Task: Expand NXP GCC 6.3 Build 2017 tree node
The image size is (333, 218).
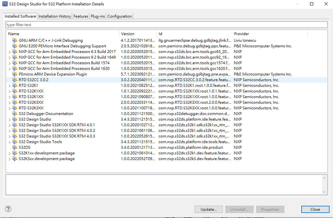Action: click(9, 52)
